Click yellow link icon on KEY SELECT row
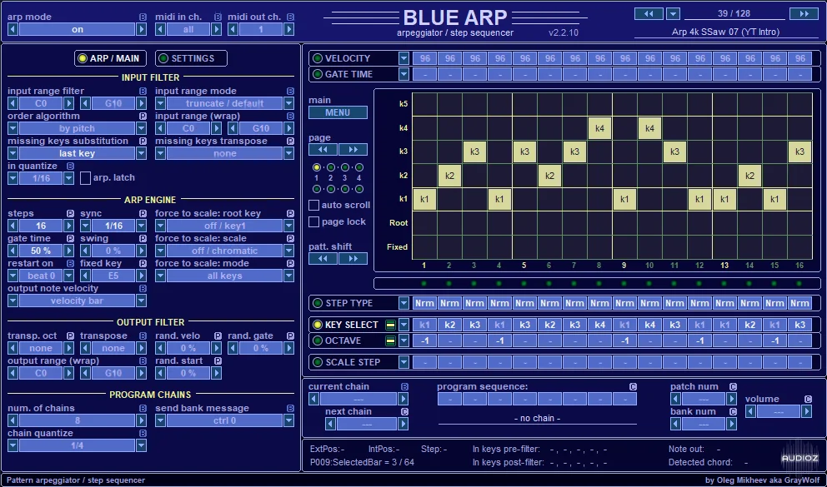The height and width of the screenshot is (487, 827). click(390, 325)
